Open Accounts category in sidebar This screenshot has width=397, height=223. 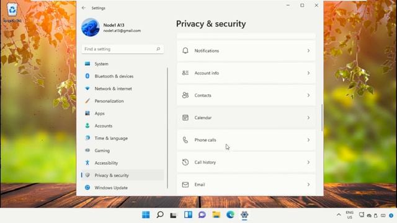click(x=123, y=126)
